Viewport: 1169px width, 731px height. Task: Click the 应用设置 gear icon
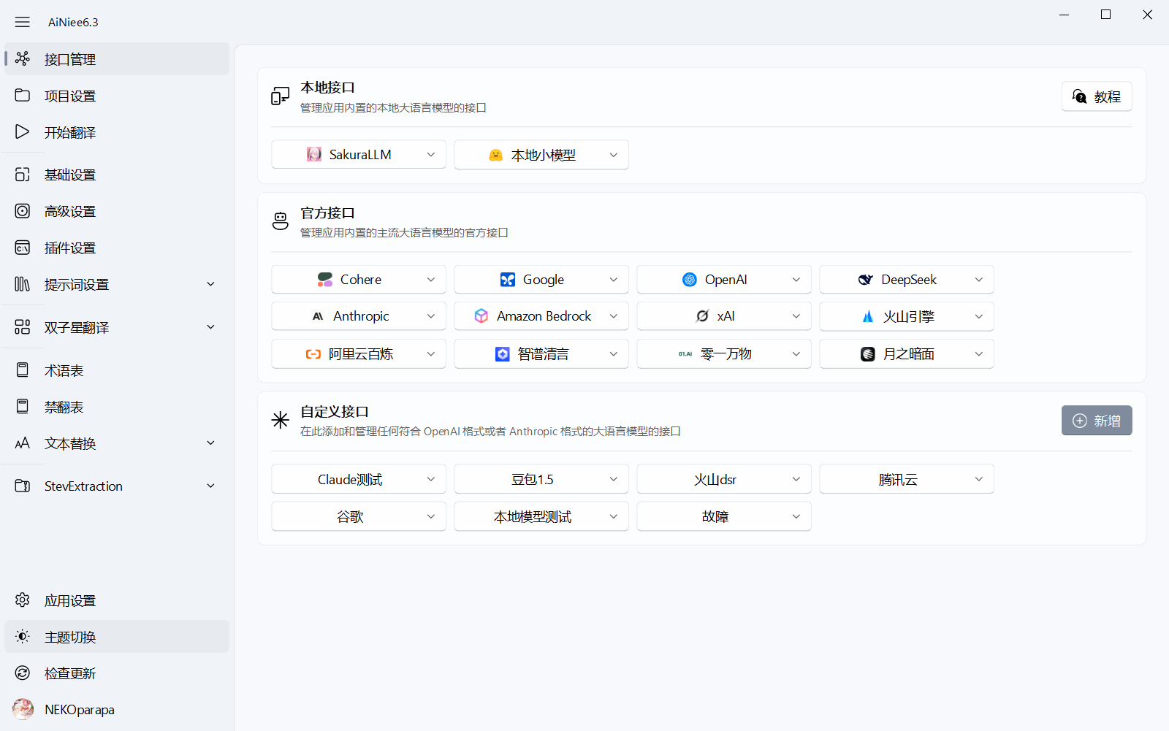tap(23, 600)
